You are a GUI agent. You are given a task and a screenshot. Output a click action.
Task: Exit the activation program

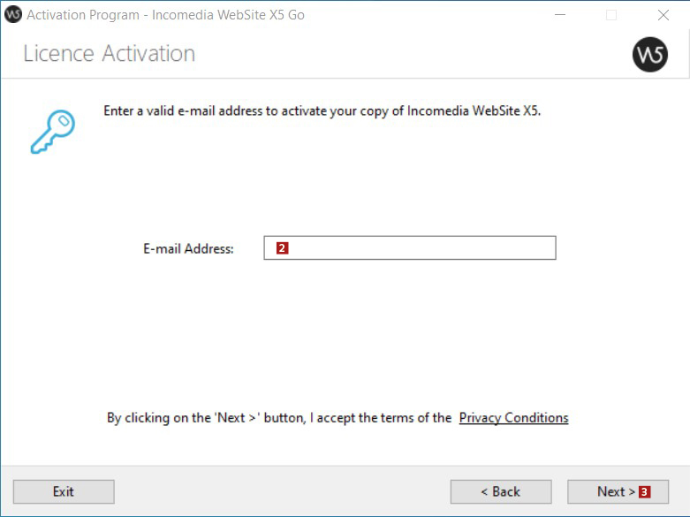64,491
